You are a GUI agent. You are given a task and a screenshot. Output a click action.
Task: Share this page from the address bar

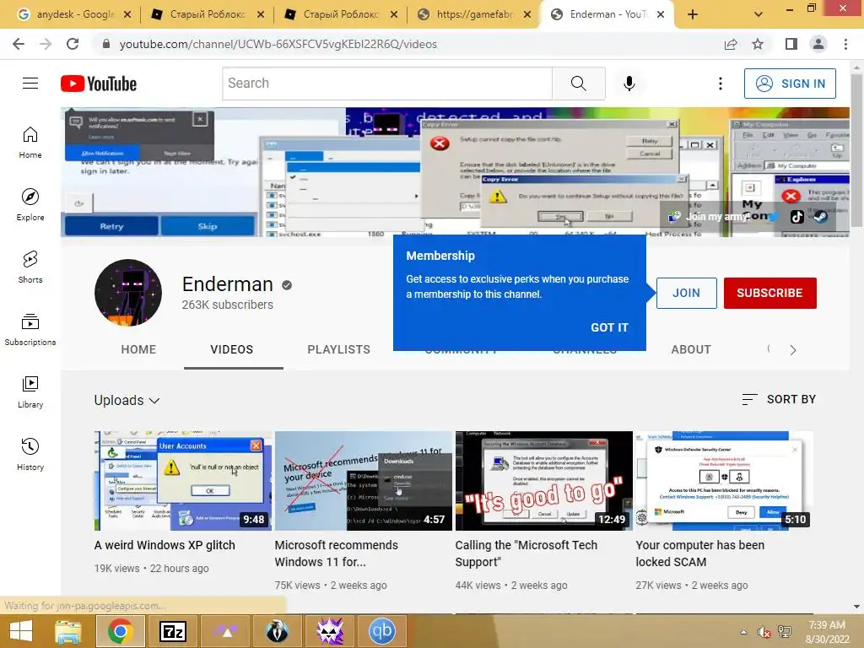[731, 44]
